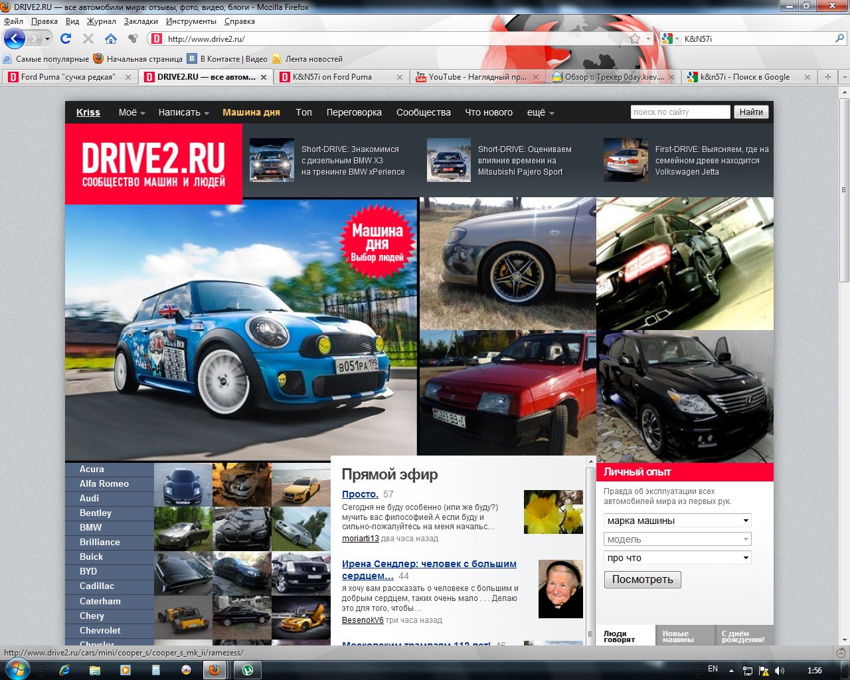Viewport: 850px width, 680px height.
Task: Open the Инструменты menu
Action: (191, 21)
